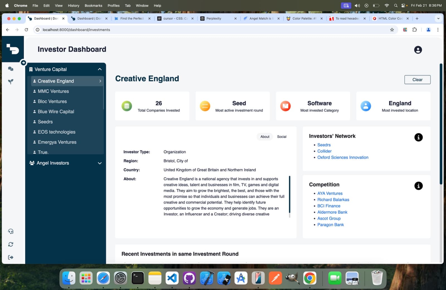Open Terminal from the Dock
Screen dimensions: 446x290
(138, 278)
